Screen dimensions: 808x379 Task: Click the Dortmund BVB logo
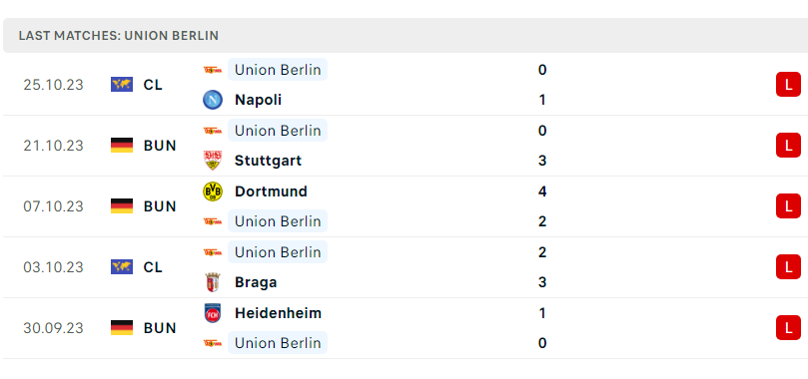coord(213,191)
